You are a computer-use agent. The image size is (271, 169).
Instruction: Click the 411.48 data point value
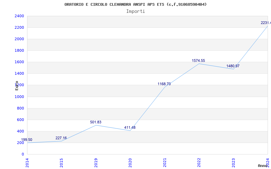130,128
